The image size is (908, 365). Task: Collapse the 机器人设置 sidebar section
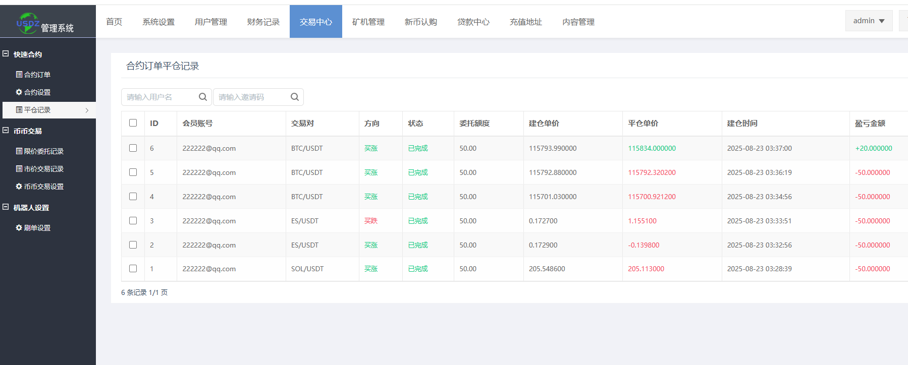[x=6, y=207]
